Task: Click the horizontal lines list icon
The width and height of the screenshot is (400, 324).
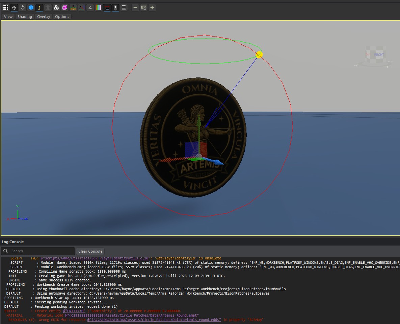Action: [124, 7]
